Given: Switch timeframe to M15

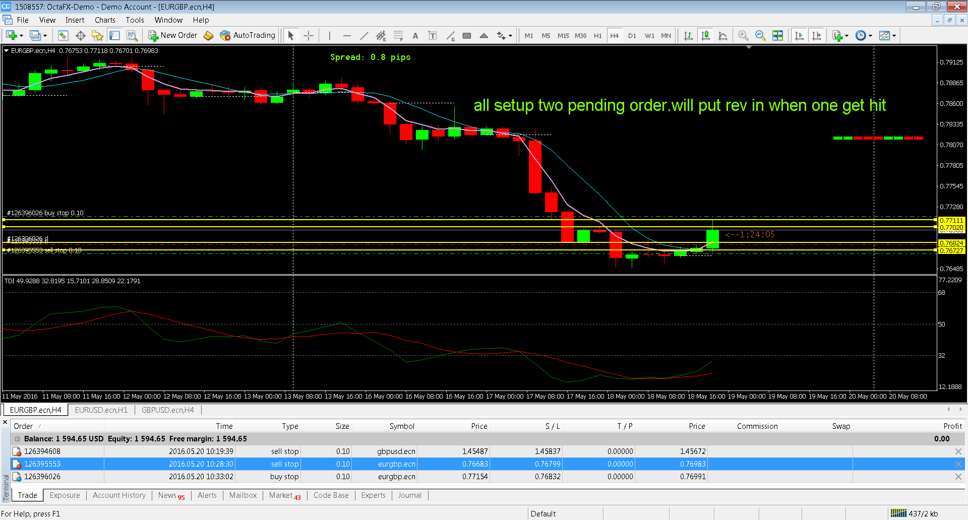Looking at the screenshot, I should [563, 36].
